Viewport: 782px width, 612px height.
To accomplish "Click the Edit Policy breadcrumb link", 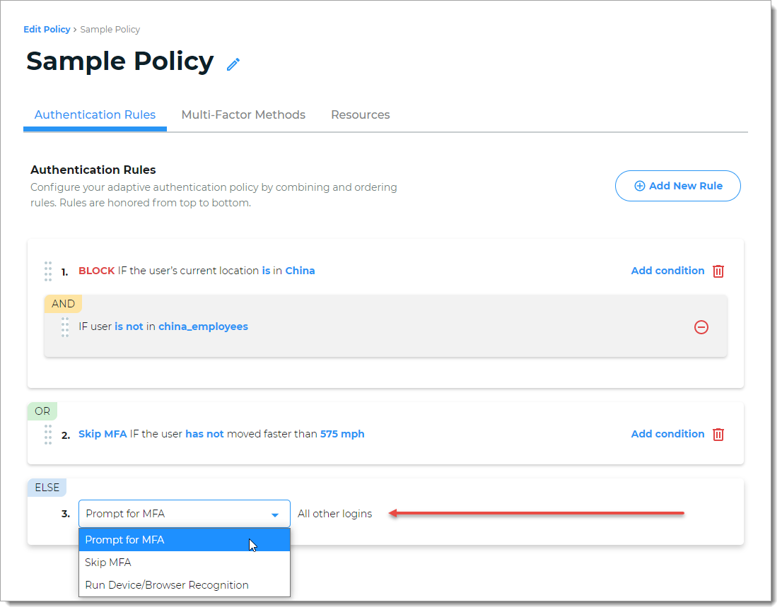I will pyautogui.click(x=47, y=29).
